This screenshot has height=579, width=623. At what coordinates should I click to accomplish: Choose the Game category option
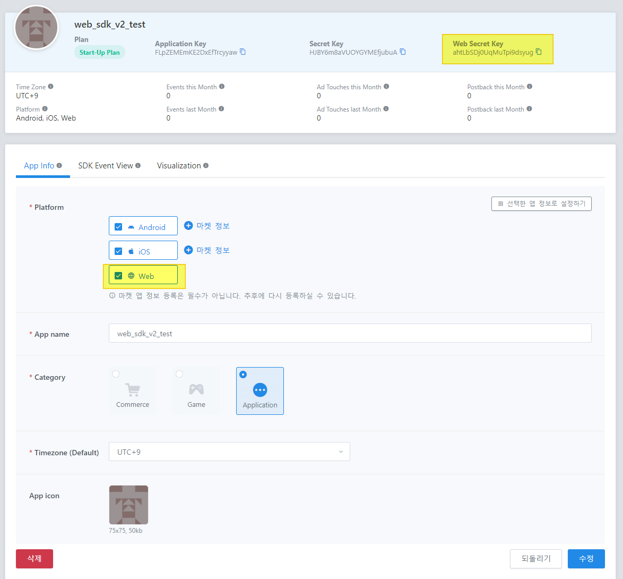click(x=179, y=374)
